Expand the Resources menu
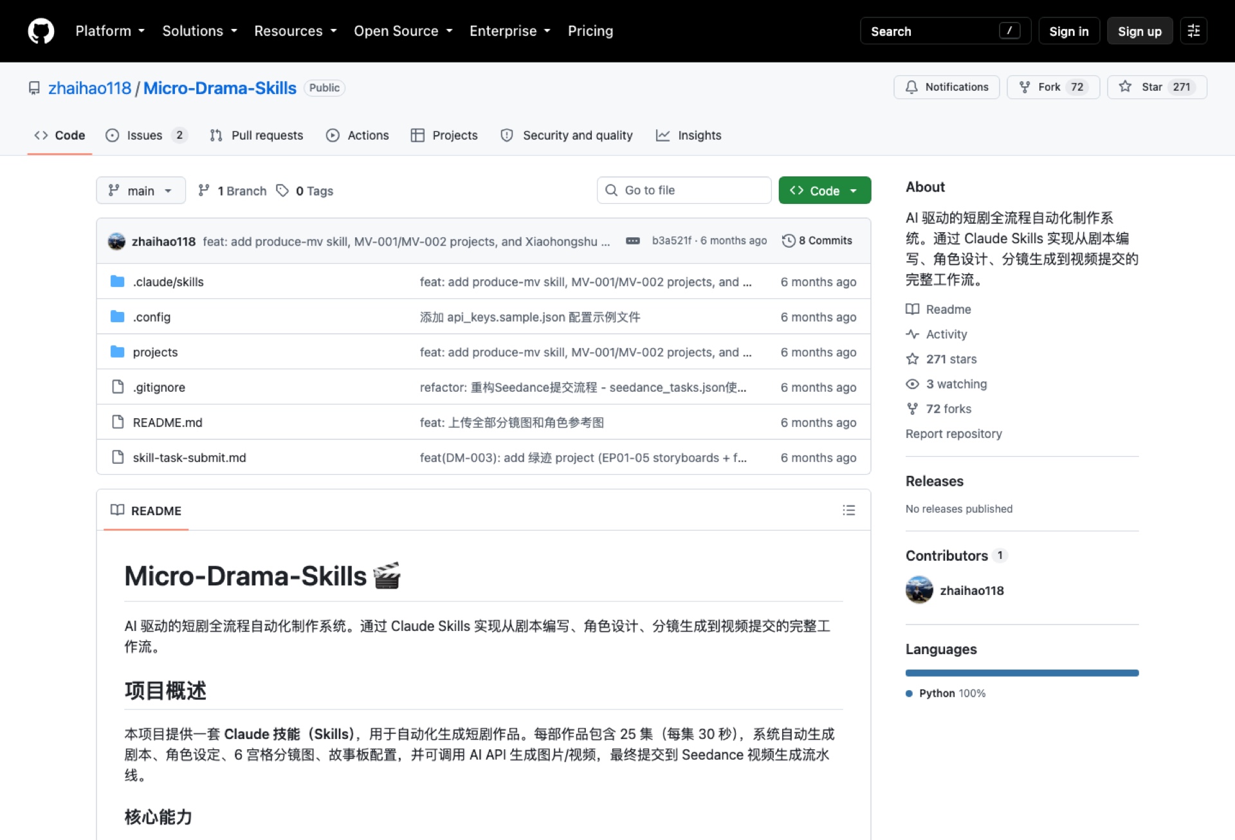Viewport: 1235px width, 840px height. pyautogui.click(x=295, y=31)
